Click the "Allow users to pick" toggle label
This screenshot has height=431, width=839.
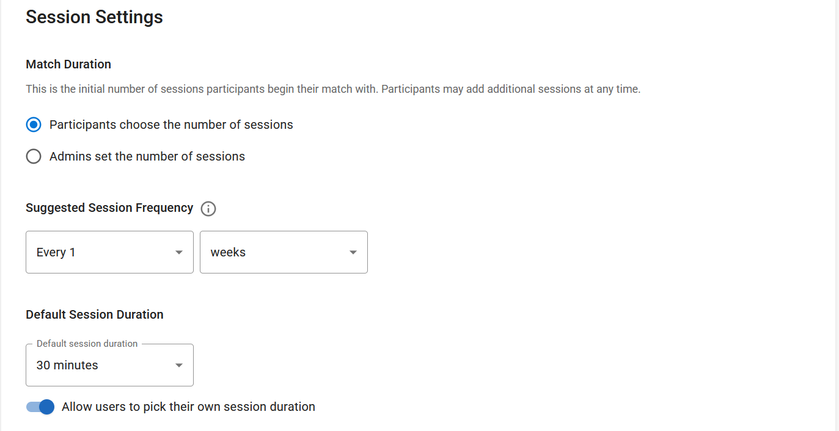(188, 407)
